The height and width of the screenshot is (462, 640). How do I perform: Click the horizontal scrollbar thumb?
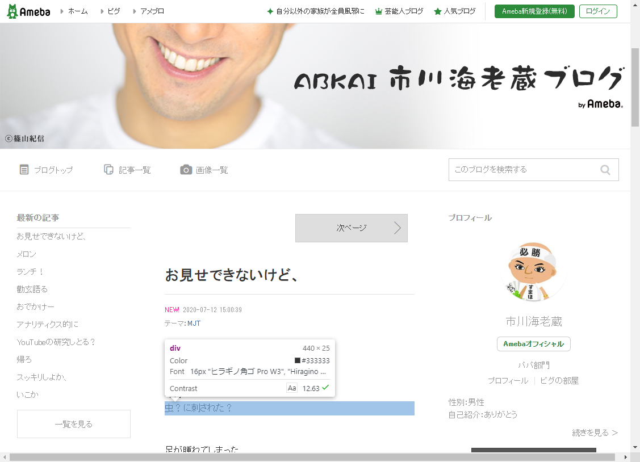[x=312, y=457]
